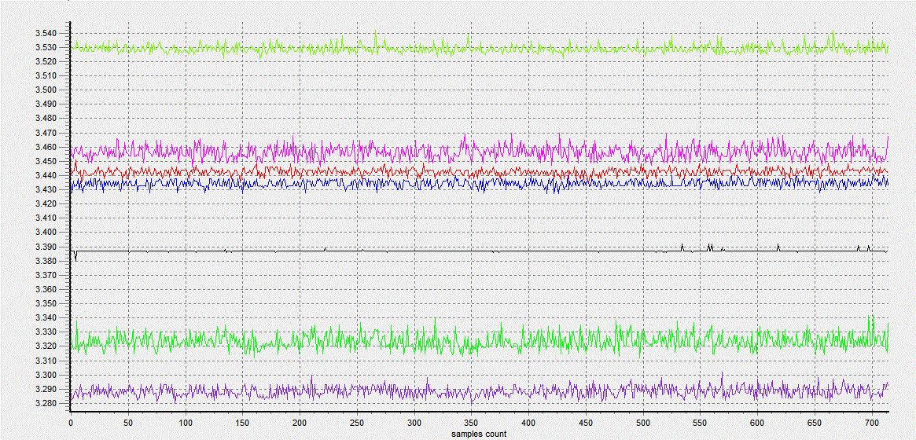This screenshot has height=440, width=916.
Task: Click the 200 x-axis tick label
Action: (x=300, y=423)
